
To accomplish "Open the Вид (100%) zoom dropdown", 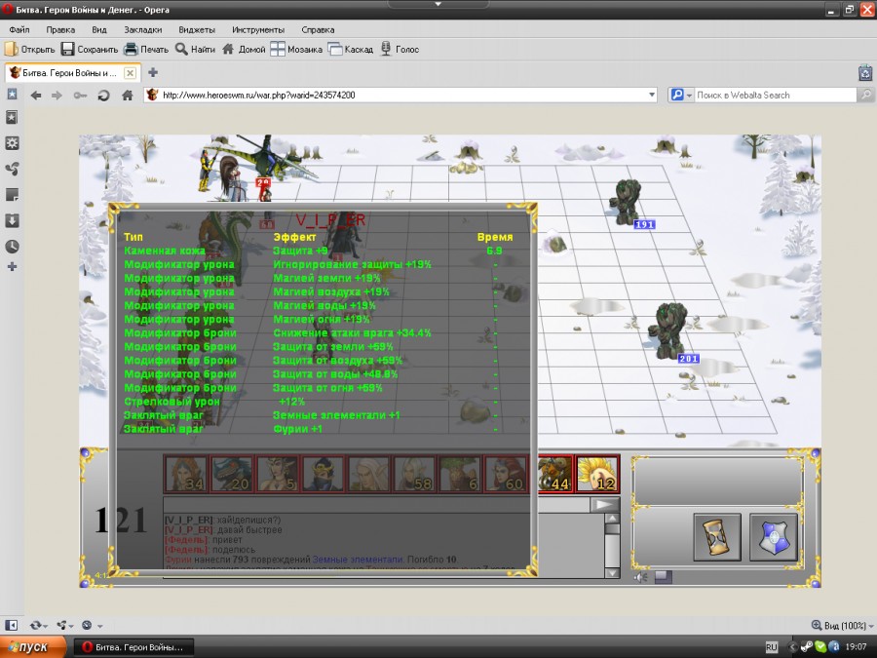I will pos(842,625).
